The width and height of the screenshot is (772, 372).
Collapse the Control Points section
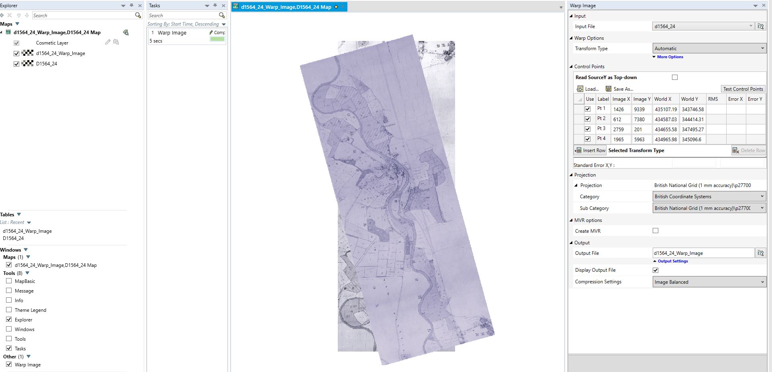[571, 66]
